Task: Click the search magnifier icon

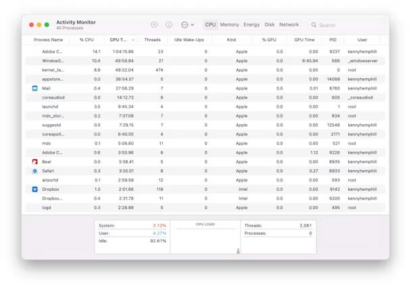Action: [314, 25]
